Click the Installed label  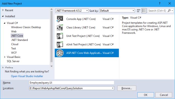10,16
